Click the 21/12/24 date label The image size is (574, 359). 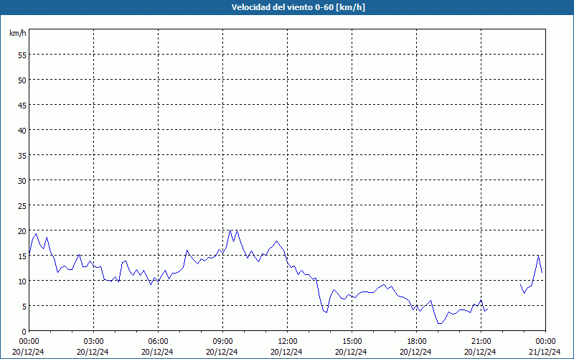[x=545, y=352]
